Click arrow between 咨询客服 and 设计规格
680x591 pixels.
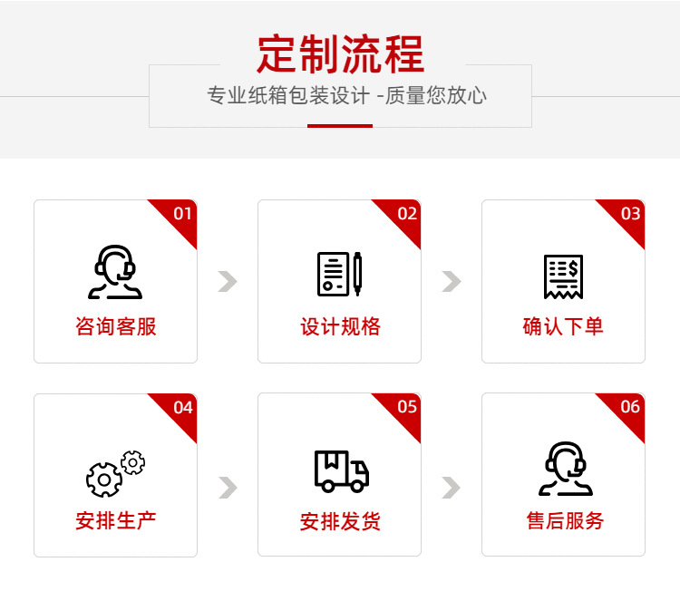point(228,281)
